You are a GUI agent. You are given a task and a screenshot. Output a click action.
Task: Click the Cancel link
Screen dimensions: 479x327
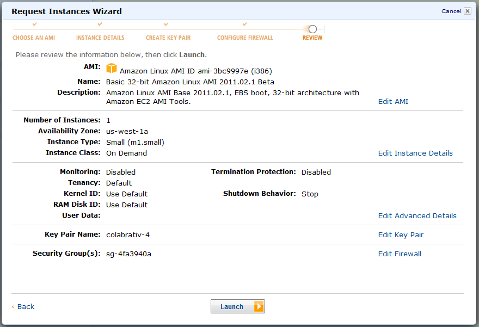451,11
